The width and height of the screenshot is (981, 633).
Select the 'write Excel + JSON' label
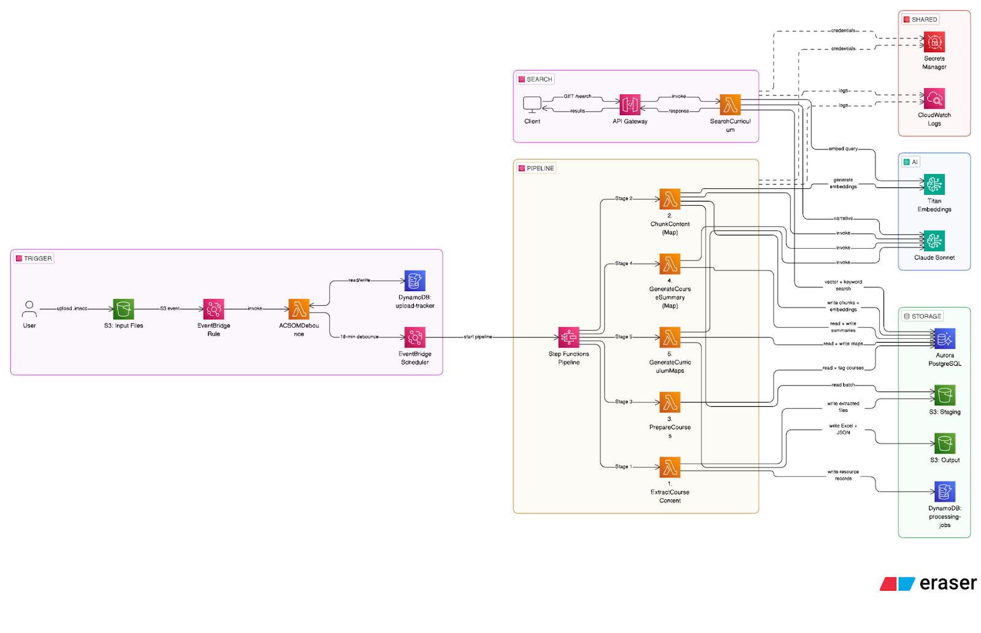pyautogui.click(x=843, y=429)
